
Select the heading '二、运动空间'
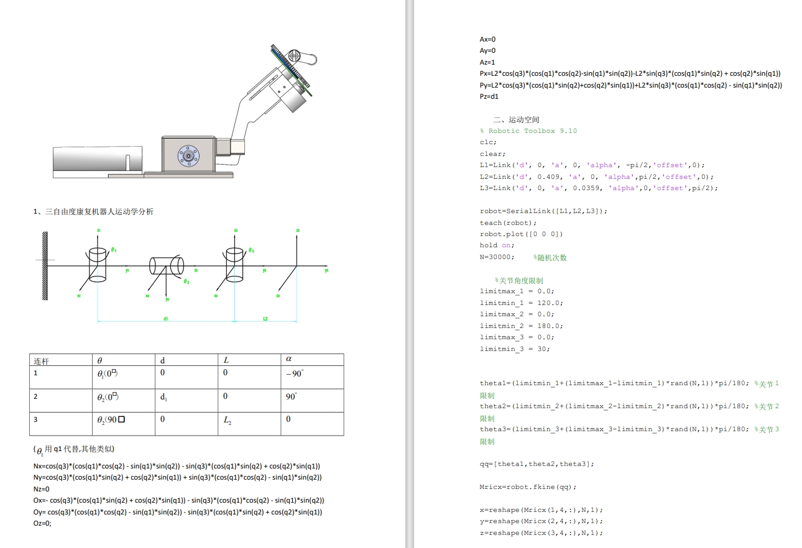tap(517, 119)
